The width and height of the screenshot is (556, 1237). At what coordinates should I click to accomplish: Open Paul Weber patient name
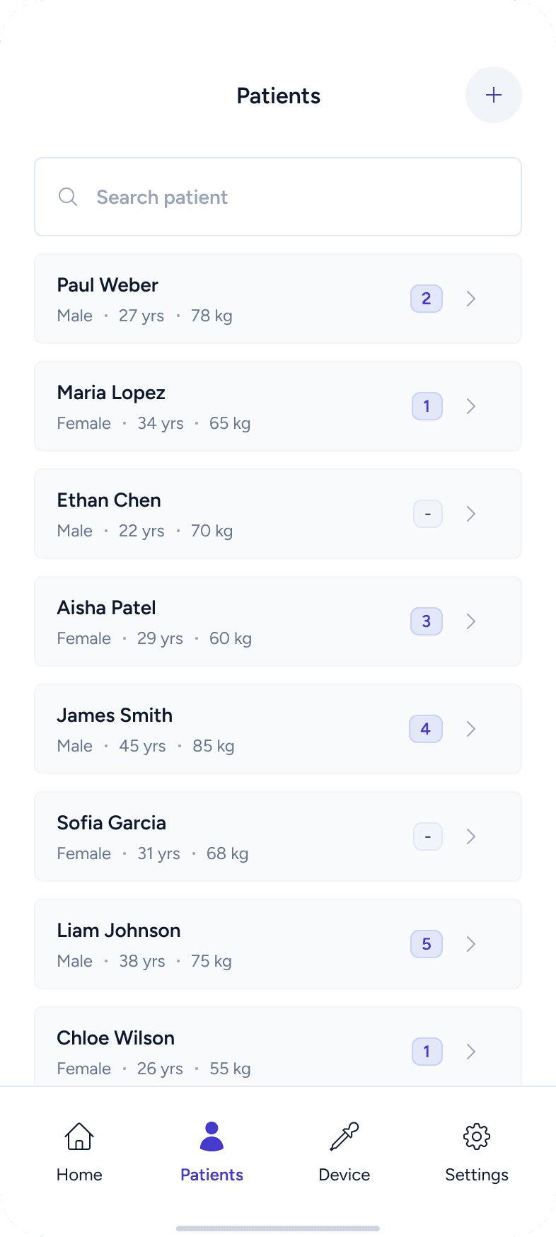coord(108,285)
